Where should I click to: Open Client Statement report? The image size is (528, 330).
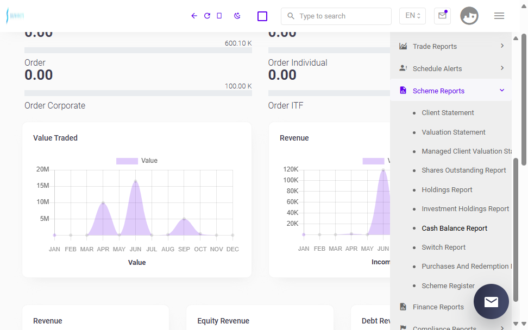pyautogui.click(x=448, y=113)
